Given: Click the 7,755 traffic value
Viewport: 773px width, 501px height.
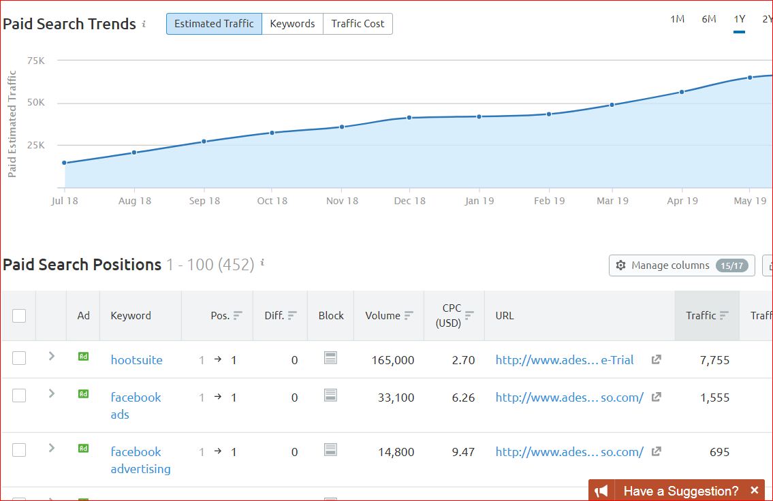Looking at the screenshot, I should 714,360.
